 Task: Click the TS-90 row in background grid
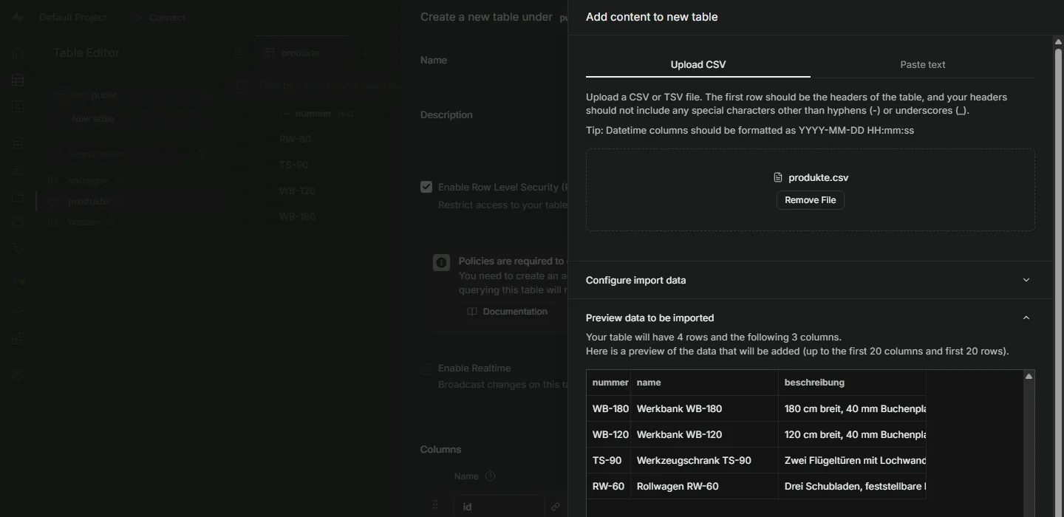point(294,165)
